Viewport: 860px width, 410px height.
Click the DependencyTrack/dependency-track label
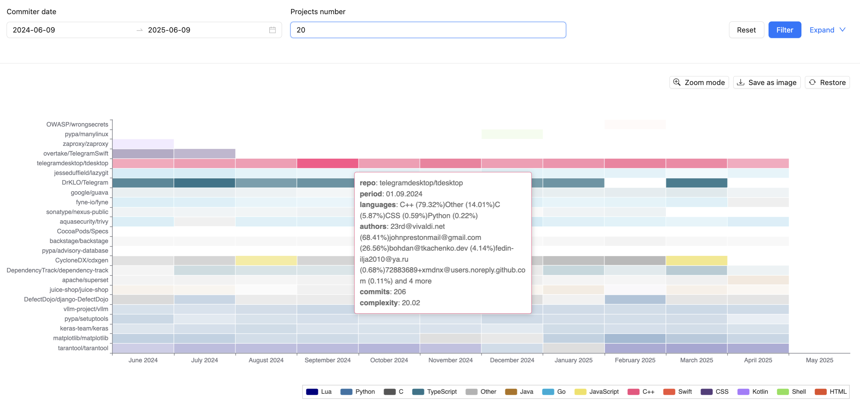click(x=58, y=270)
